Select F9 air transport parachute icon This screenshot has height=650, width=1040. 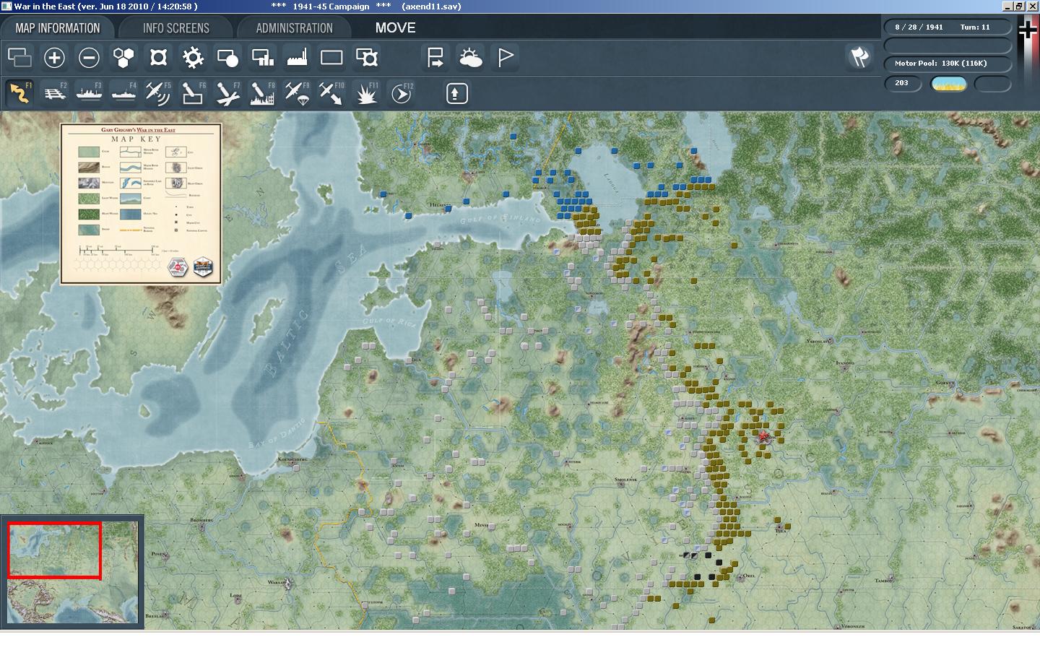tap(297, 93)
